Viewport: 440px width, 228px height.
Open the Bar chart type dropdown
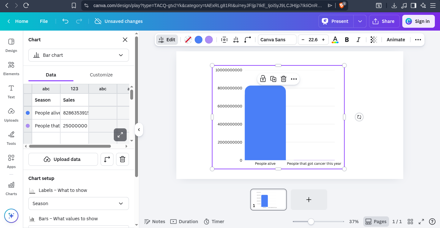[x=79, y=55]
